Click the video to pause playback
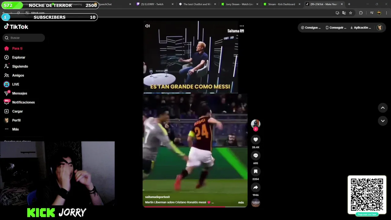The width and height of the screenshot is (391, 220). pos(195,114)
